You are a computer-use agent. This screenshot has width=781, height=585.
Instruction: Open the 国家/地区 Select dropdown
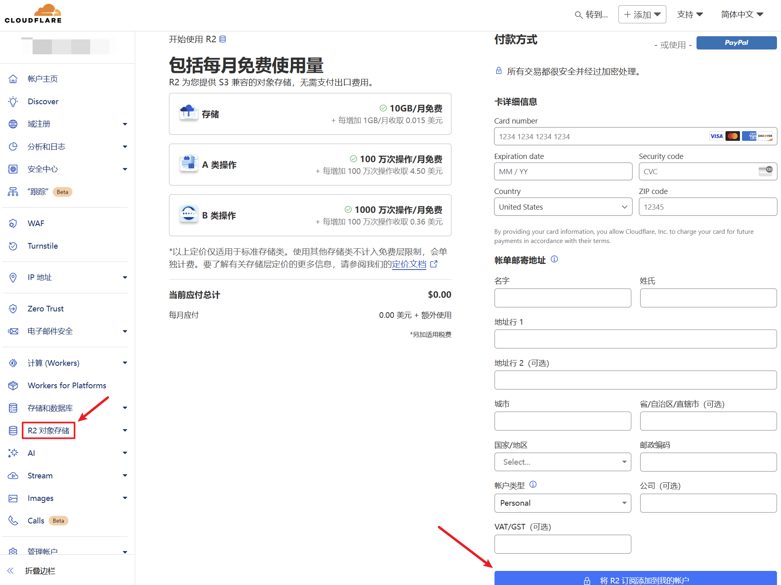[562, 462]
